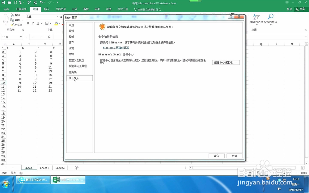
Task: Click the ribbon display options icon
Action: [x=287, y=2]
